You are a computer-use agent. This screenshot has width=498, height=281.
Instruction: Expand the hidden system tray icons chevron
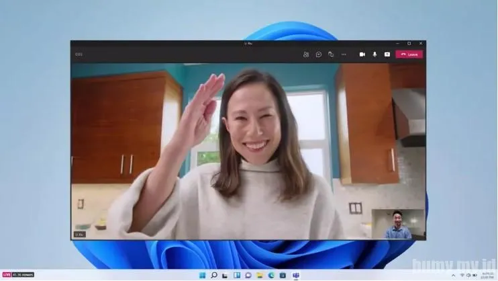[x=453, y=275]
